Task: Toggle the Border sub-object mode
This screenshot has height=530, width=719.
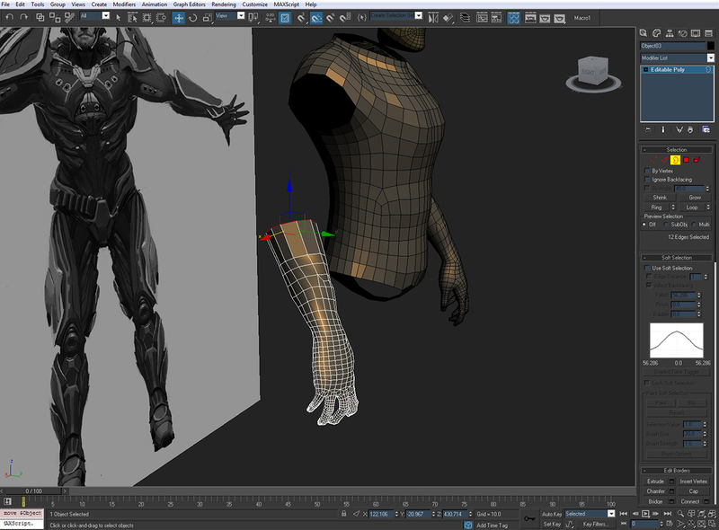Action: (675, 160)
